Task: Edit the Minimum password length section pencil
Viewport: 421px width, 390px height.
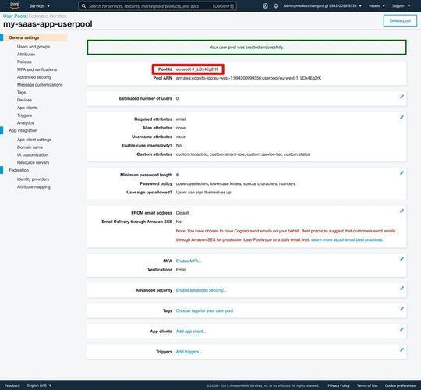Action: [x=402, y=172]
